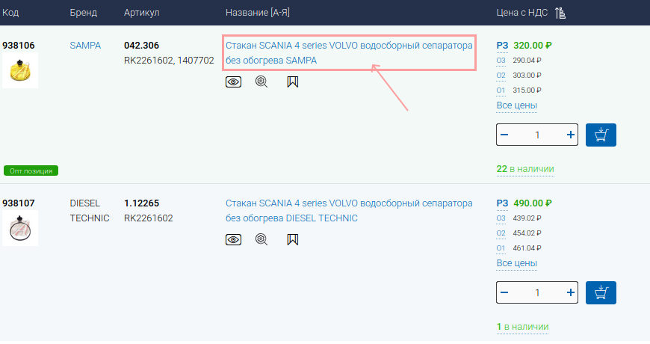Open product thumbnail for code 938106
The height and width of the screenshot is (344, 650).
click(x=20, y=70)
